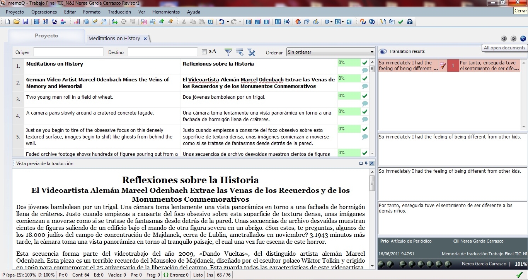Switch to Meditations on History tab
Screen dimensions: 528x280
click(114, 39)
